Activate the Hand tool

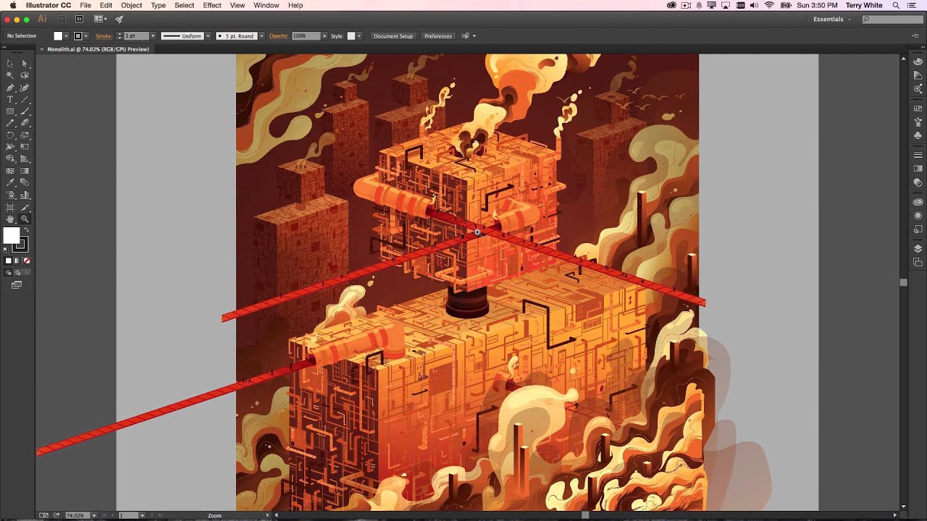coord(10,219)
